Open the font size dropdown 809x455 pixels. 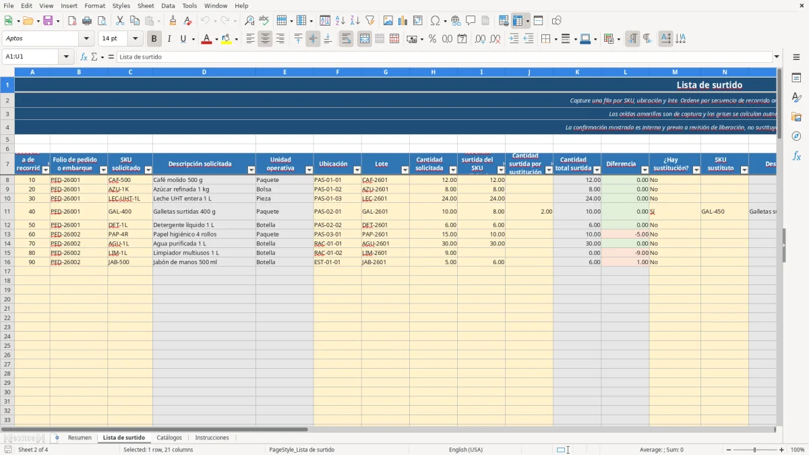[x=135, y=39]
